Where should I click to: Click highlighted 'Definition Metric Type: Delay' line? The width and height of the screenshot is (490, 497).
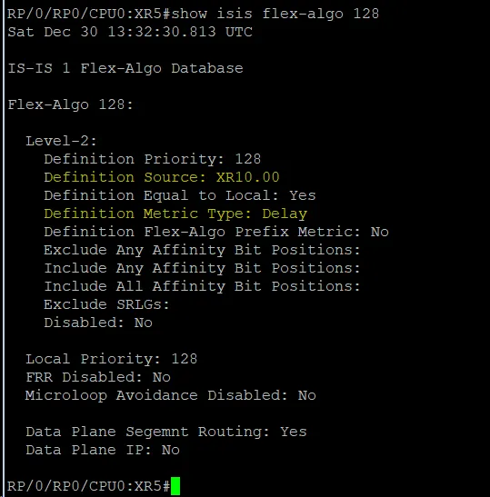(175, 214)
